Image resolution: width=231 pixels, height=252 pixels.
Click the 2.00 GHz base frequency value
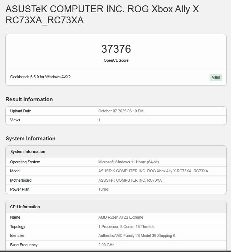click(107, 245)
